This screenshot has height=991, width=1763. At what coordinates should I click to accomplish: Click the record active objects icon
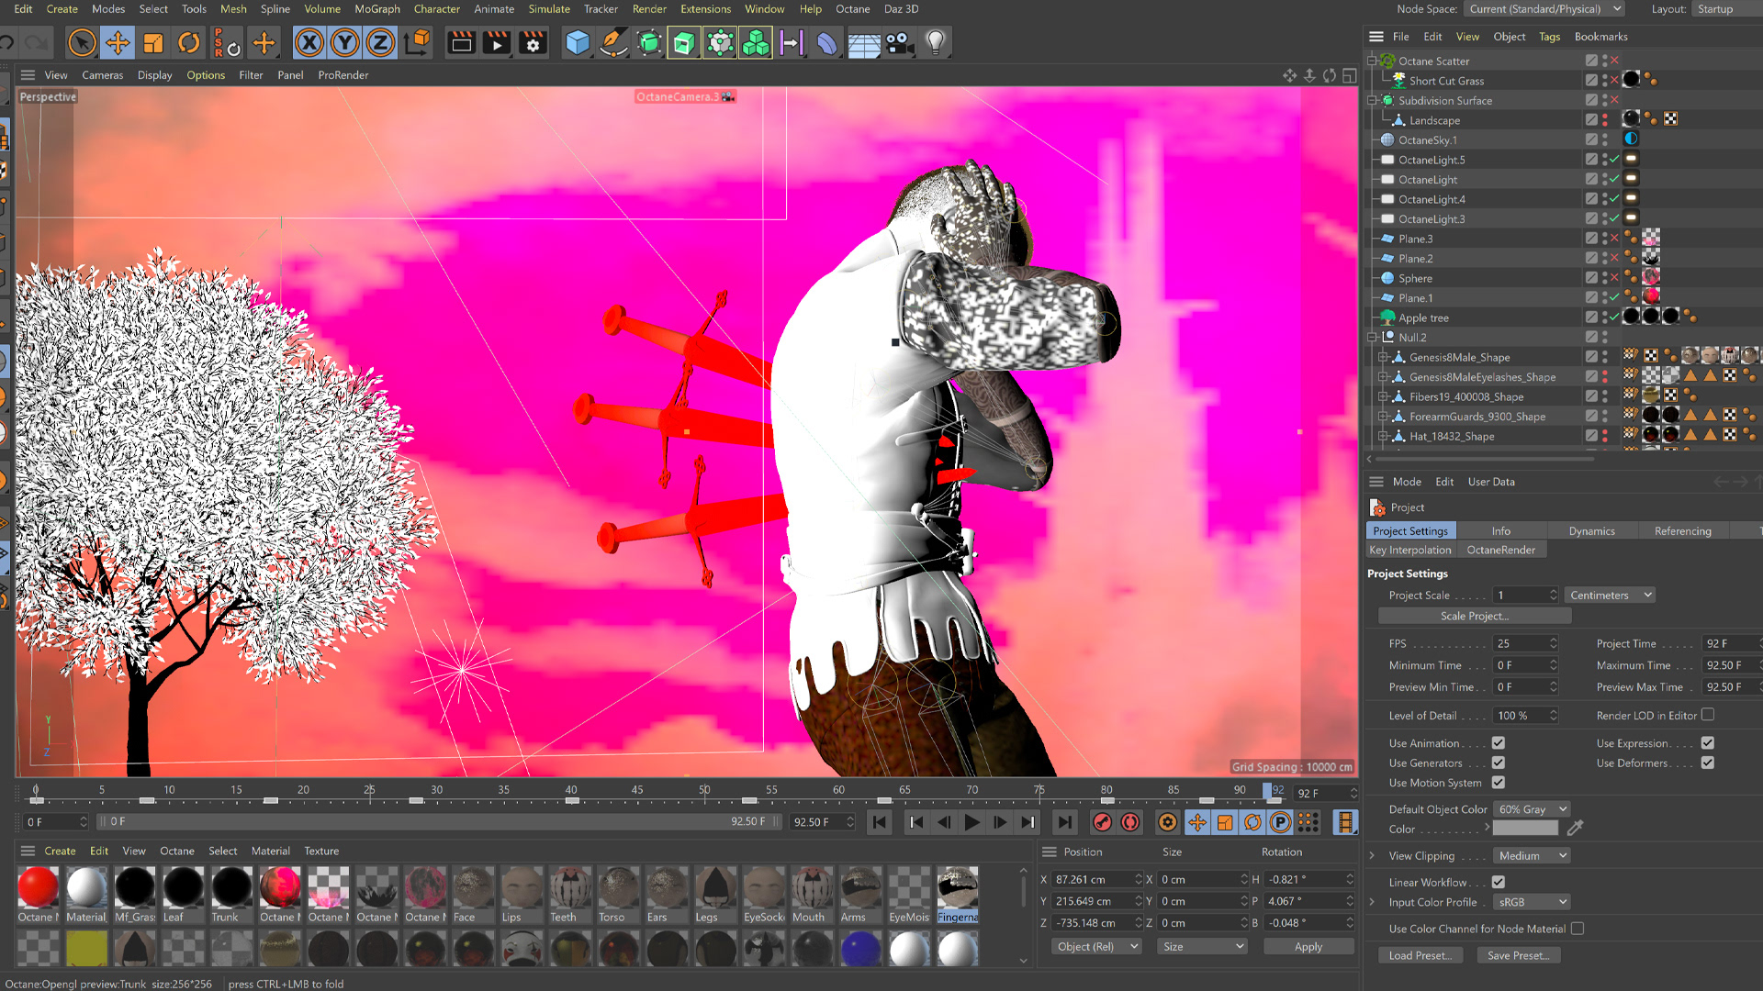click(x=1102, y=823)
